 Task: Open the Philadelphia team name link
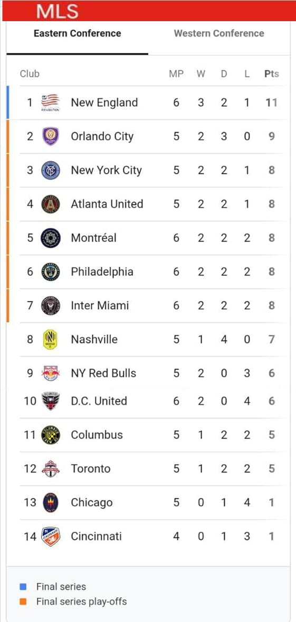pyautogui.click(x=102, y=272)
